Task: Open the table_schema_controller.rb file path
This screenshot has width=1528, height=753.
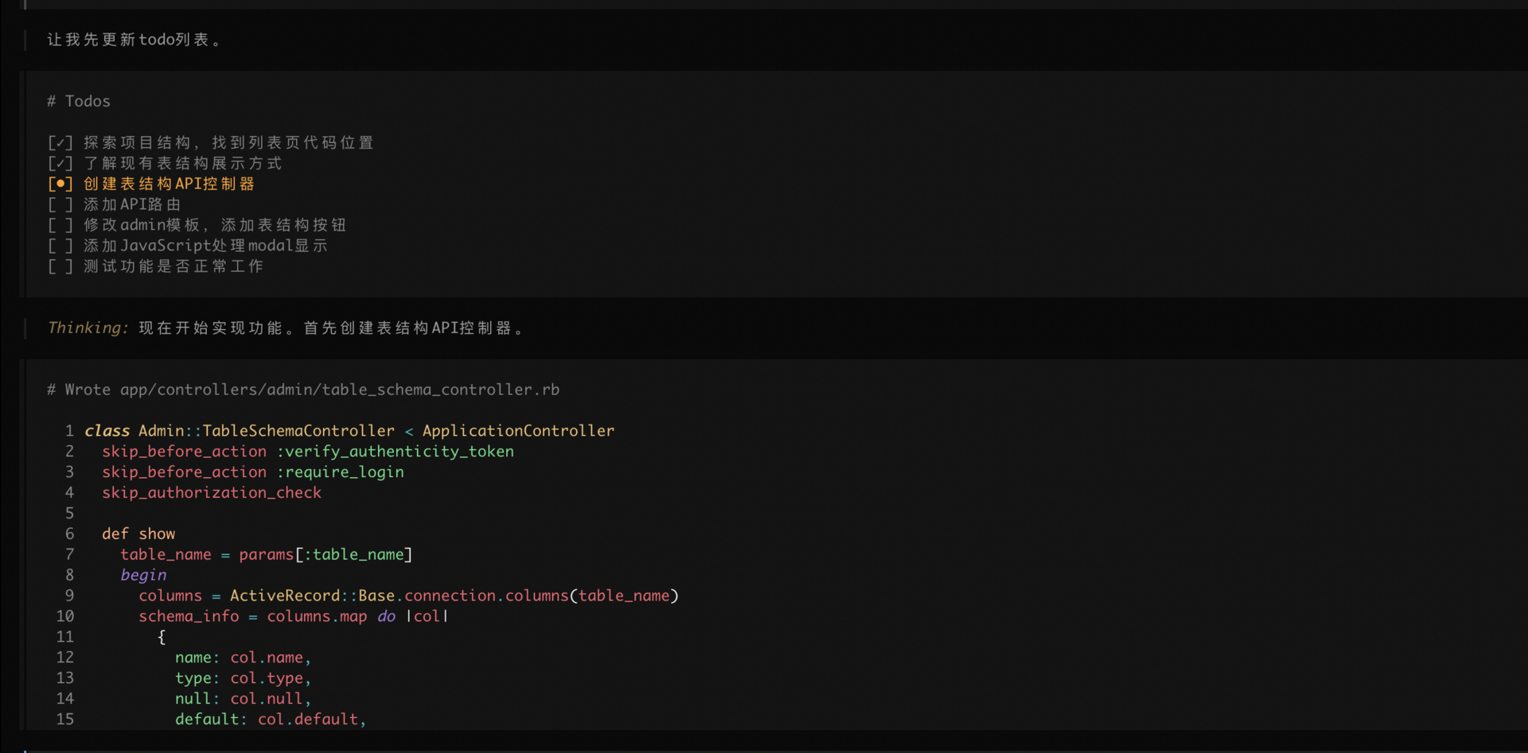Action: [x=340, y=390]
